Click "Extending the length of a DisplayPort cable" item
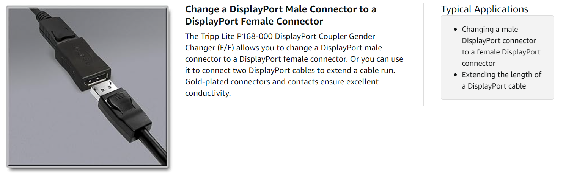566x174 pixels. 501,80
